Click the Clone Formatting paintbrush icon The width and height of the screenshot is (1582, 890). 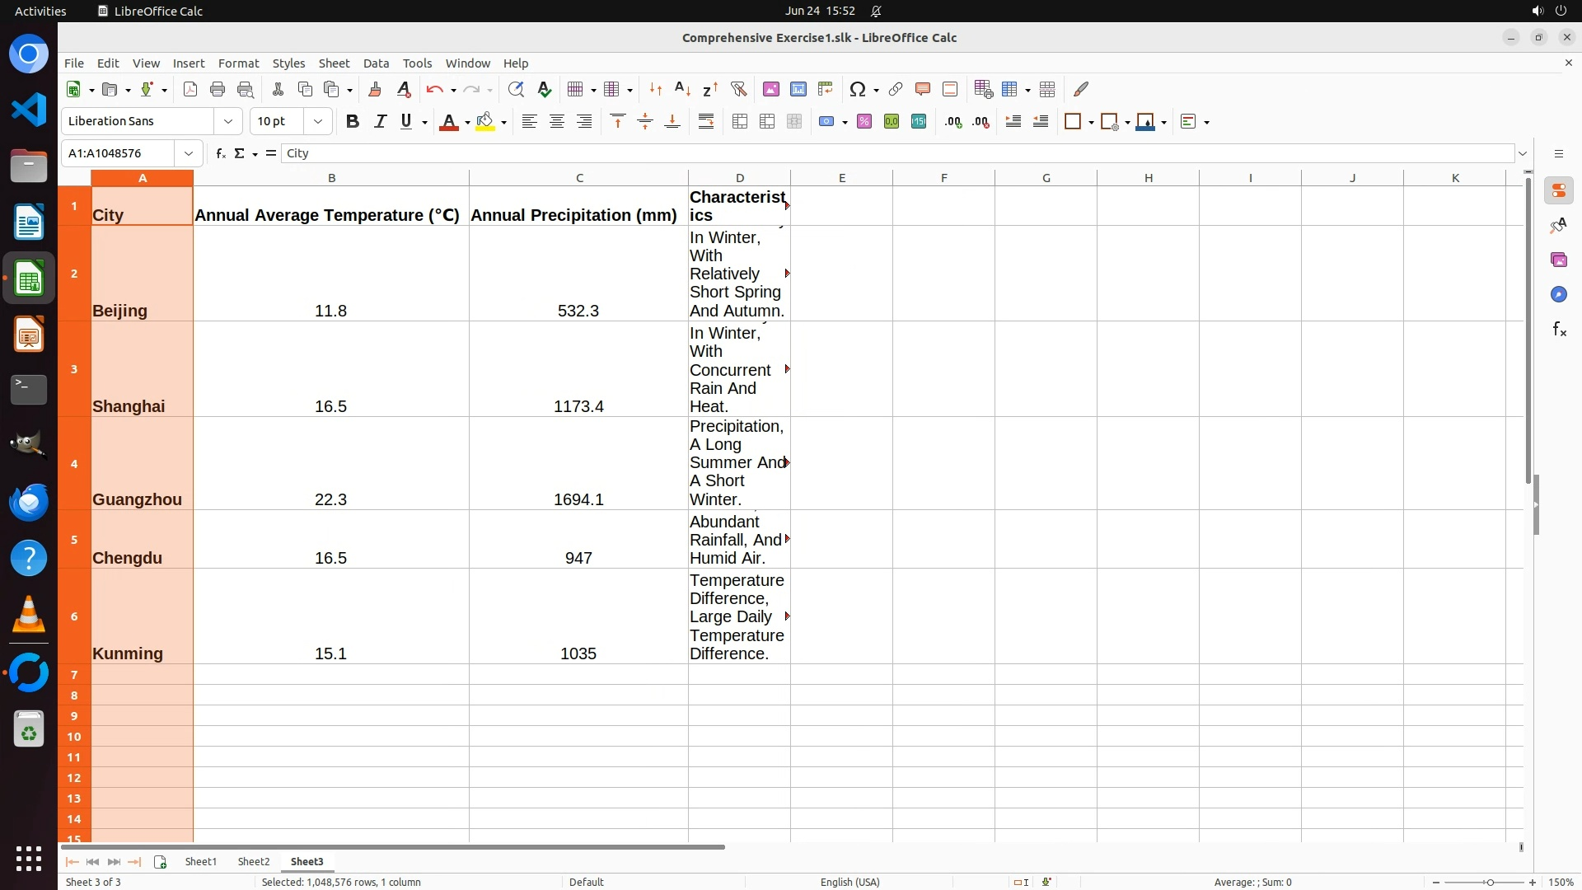[375, 89]
